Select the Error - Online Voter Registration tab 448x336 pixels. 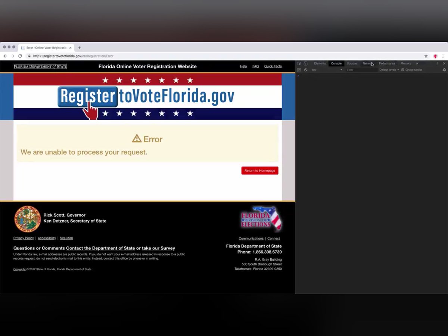tap(46, 48)
